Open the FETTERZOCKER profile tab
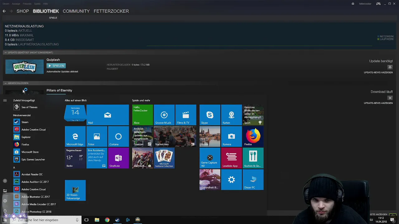The height and width of the screenshot is (224, 399). pyautogui.click(x=111, y=11)
